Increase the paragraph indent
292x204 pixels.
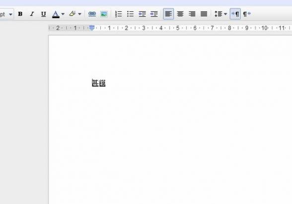[x=154, y=14]
